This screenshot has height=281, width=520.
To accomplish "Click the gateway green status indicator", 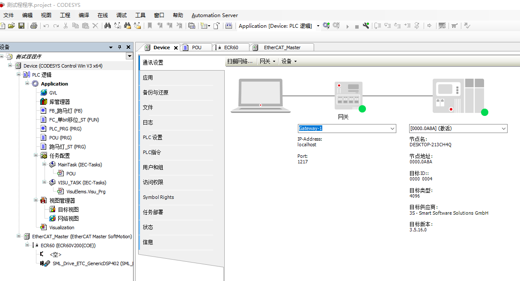I will 362,109.
